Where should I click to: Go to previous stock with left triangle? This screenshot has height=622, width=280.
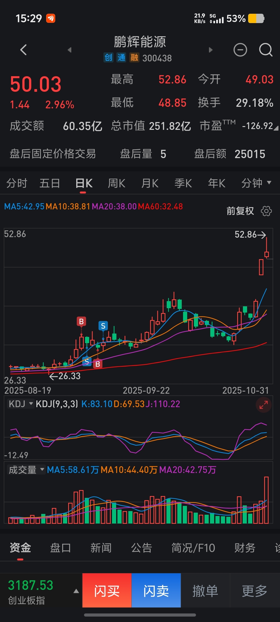coord(69,50)
